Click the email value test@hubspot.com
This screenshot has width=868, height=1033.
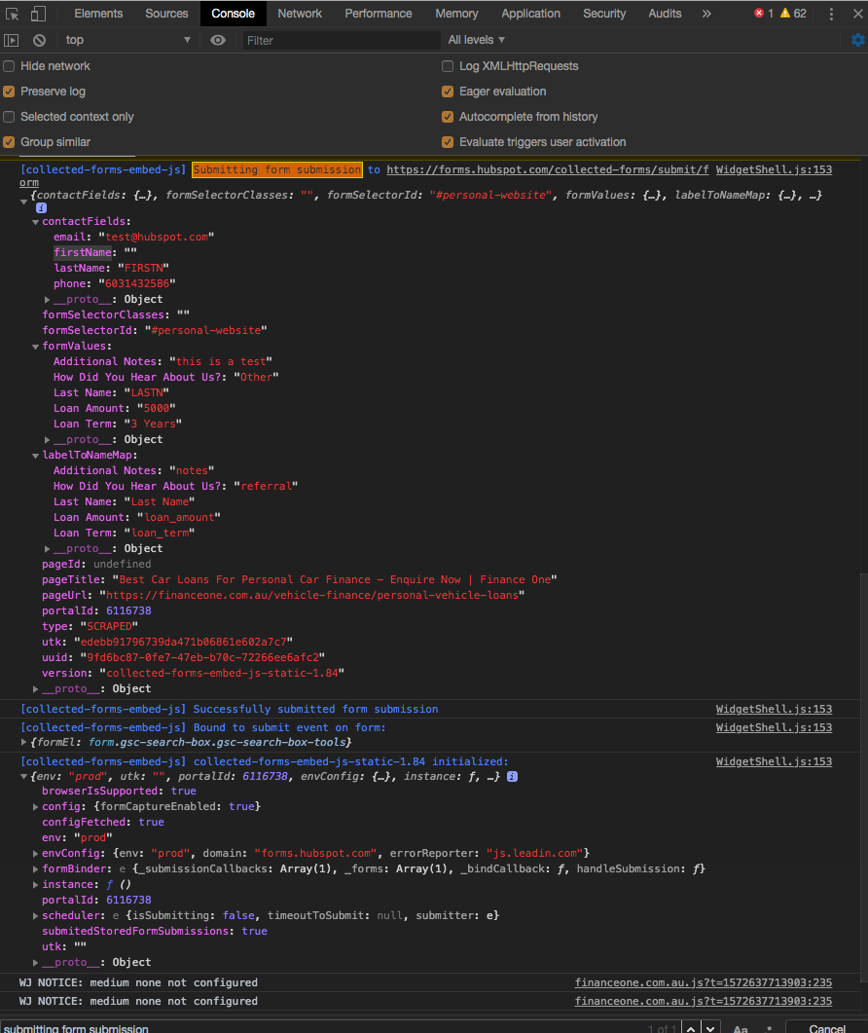[x=157, y=238]
